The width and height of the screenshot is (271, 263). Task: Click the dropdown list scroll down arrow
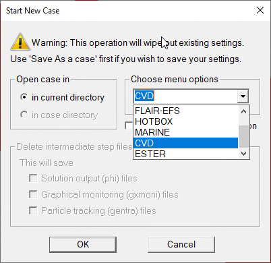(243, 154)
